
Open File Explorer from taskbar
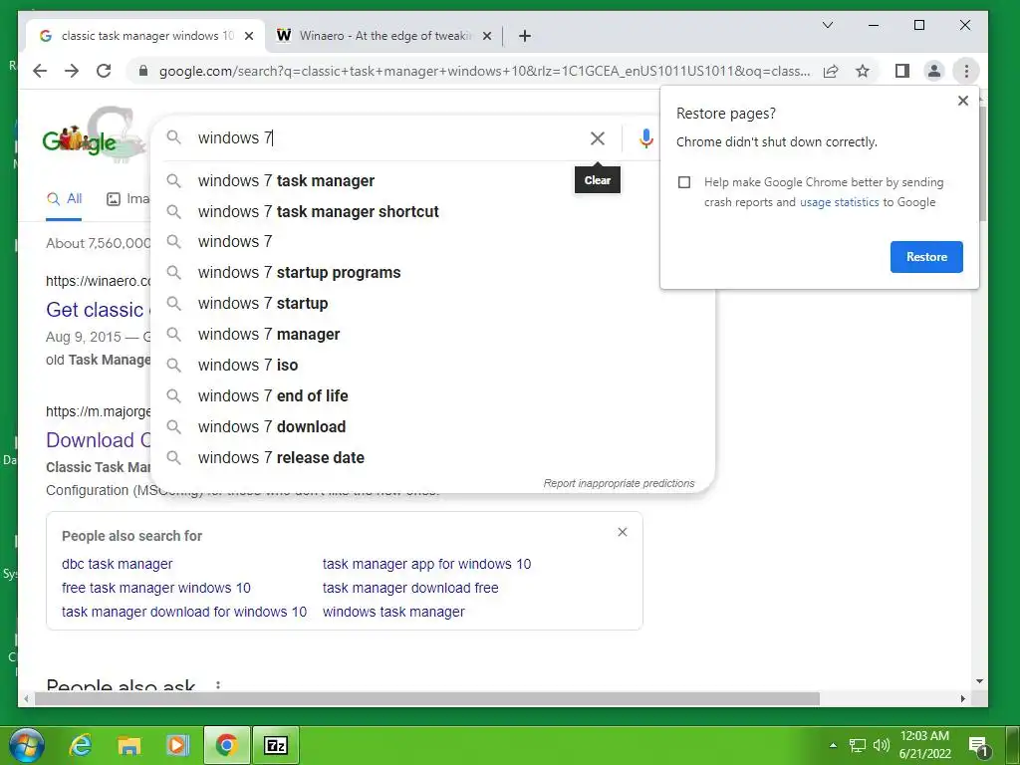(128, 745)
